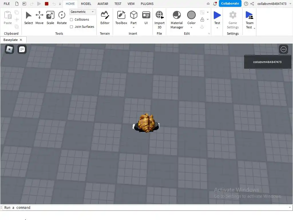Click the Cut scissors icon
This screenshot has width=293, height=220.
17,19
